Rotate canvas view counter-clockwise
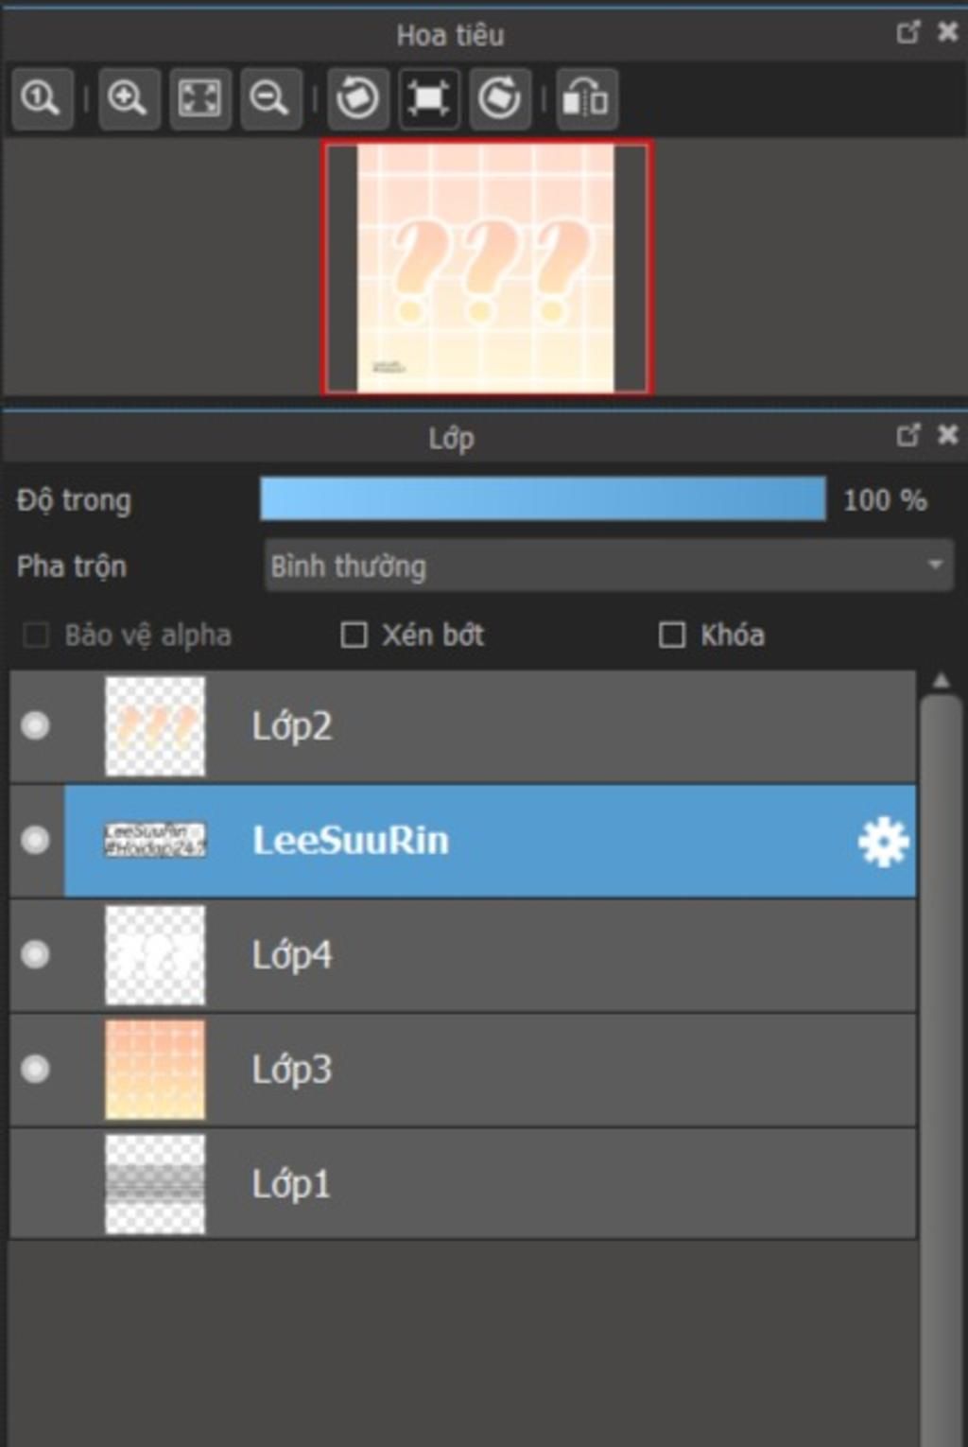 (x=357, y=98)
